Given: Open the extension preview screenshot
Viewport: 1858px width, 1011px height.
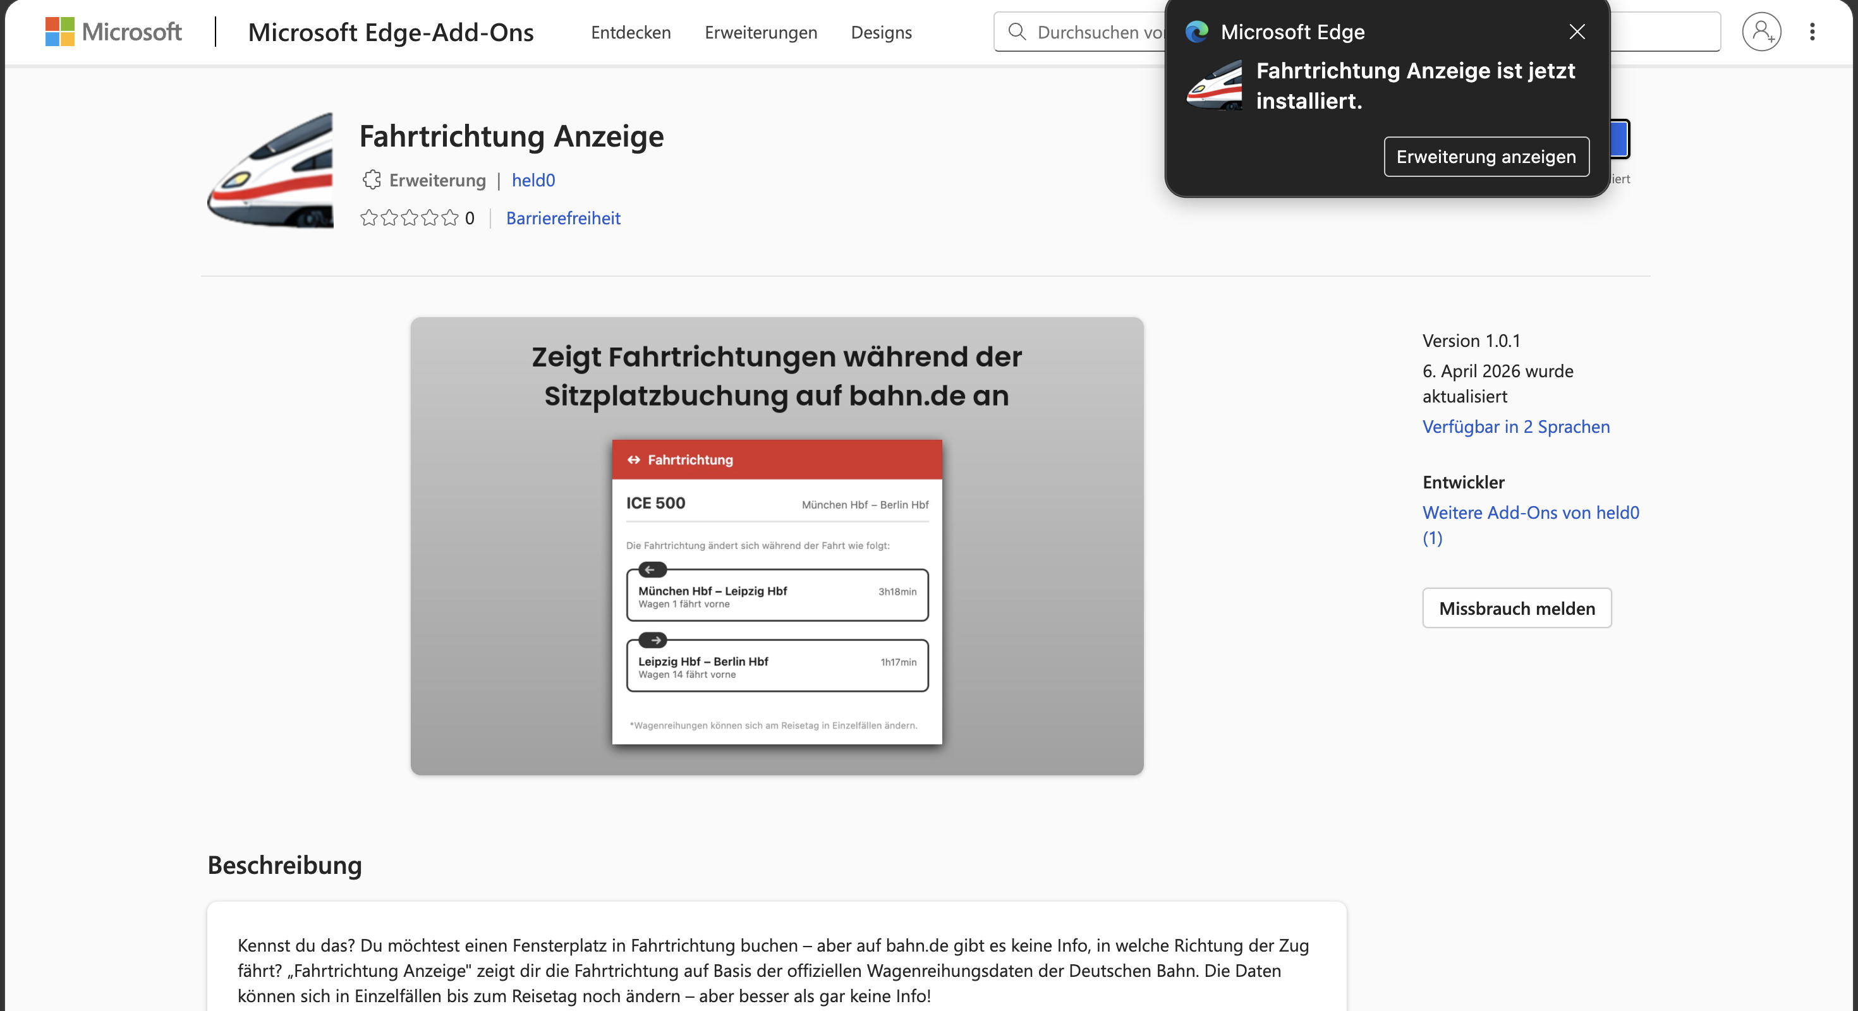Looking at the screenshot, I should (777, 546).
